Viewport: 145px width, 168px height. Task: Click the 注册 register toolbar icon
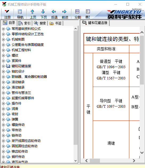(7, 14)
